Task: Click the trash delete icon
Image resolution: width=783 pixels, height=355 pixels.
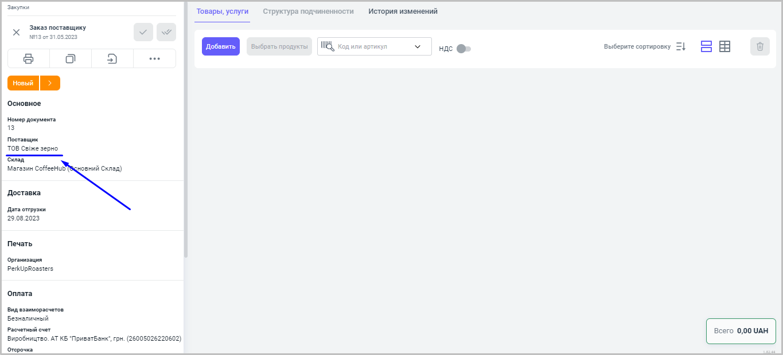Action: coord(759,46)
